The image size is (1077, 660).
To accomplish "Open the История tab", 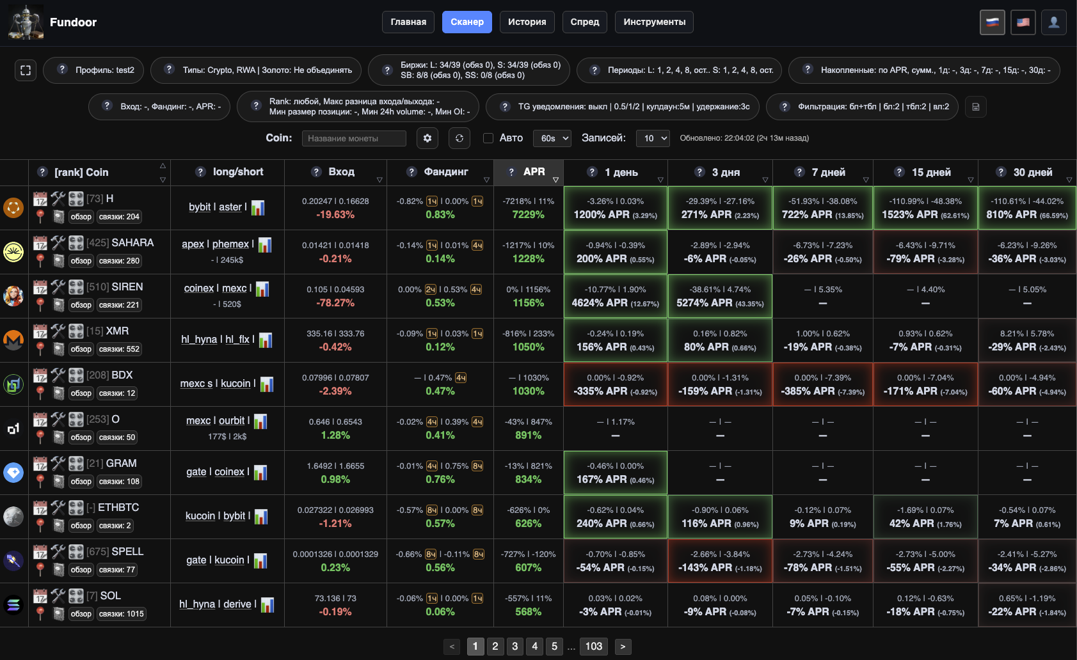I will tap(527, 22).
